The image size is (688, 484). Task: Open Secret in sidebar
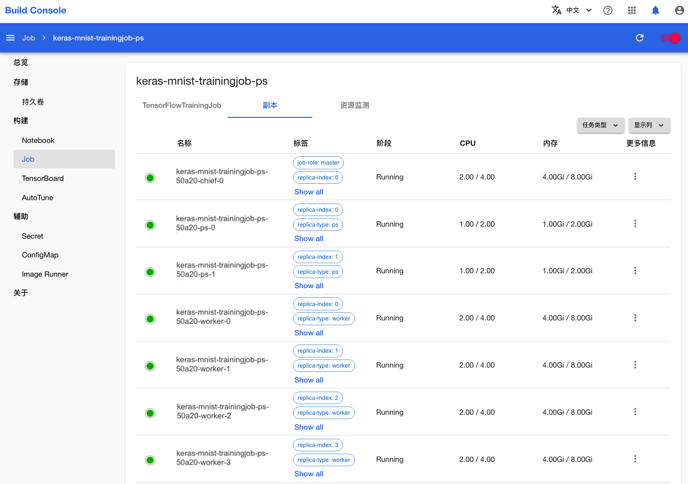[32, 236]
